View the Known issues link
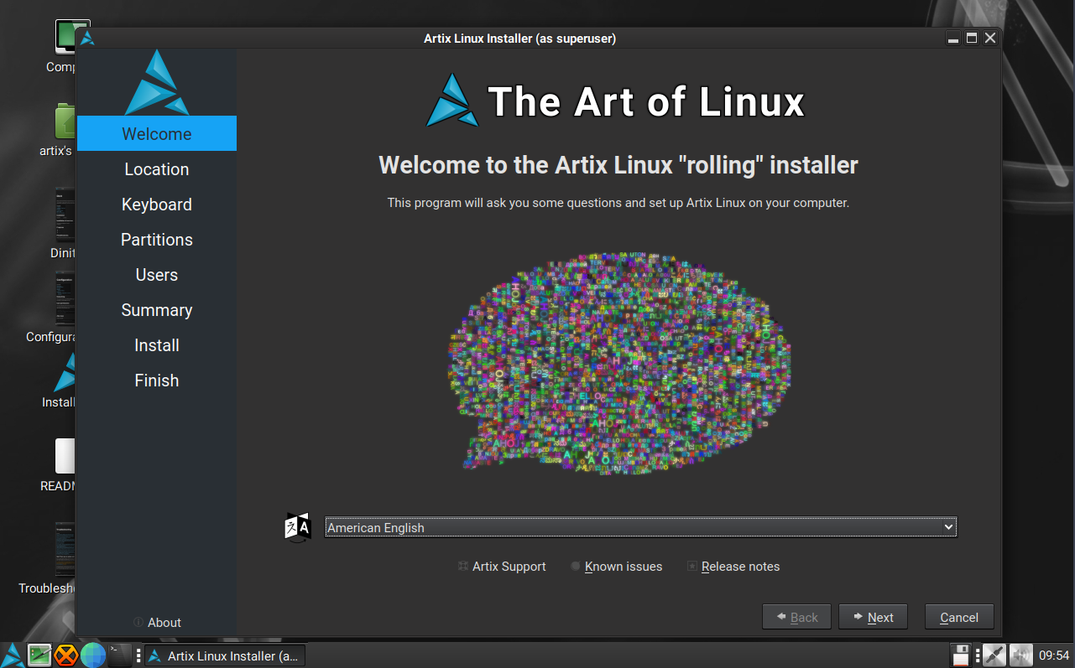Viewport: 1075px width, 668px height. tap(623, 567)
